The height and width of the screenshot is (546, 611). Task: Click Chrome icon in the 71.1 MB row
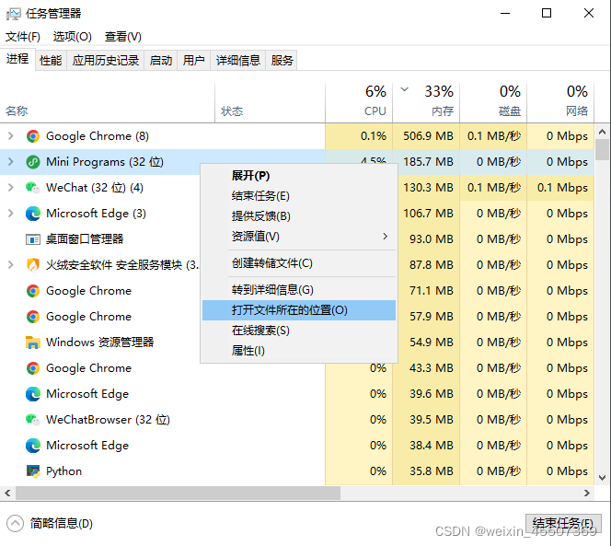(x=33, y=291)
